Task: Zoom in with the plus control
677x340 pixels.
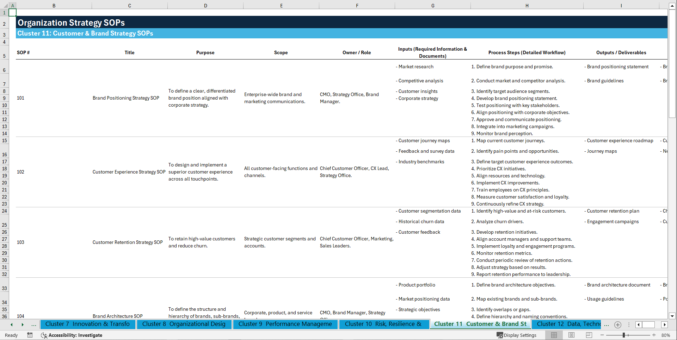Action: pyautogui.click(x=654, y=335)
